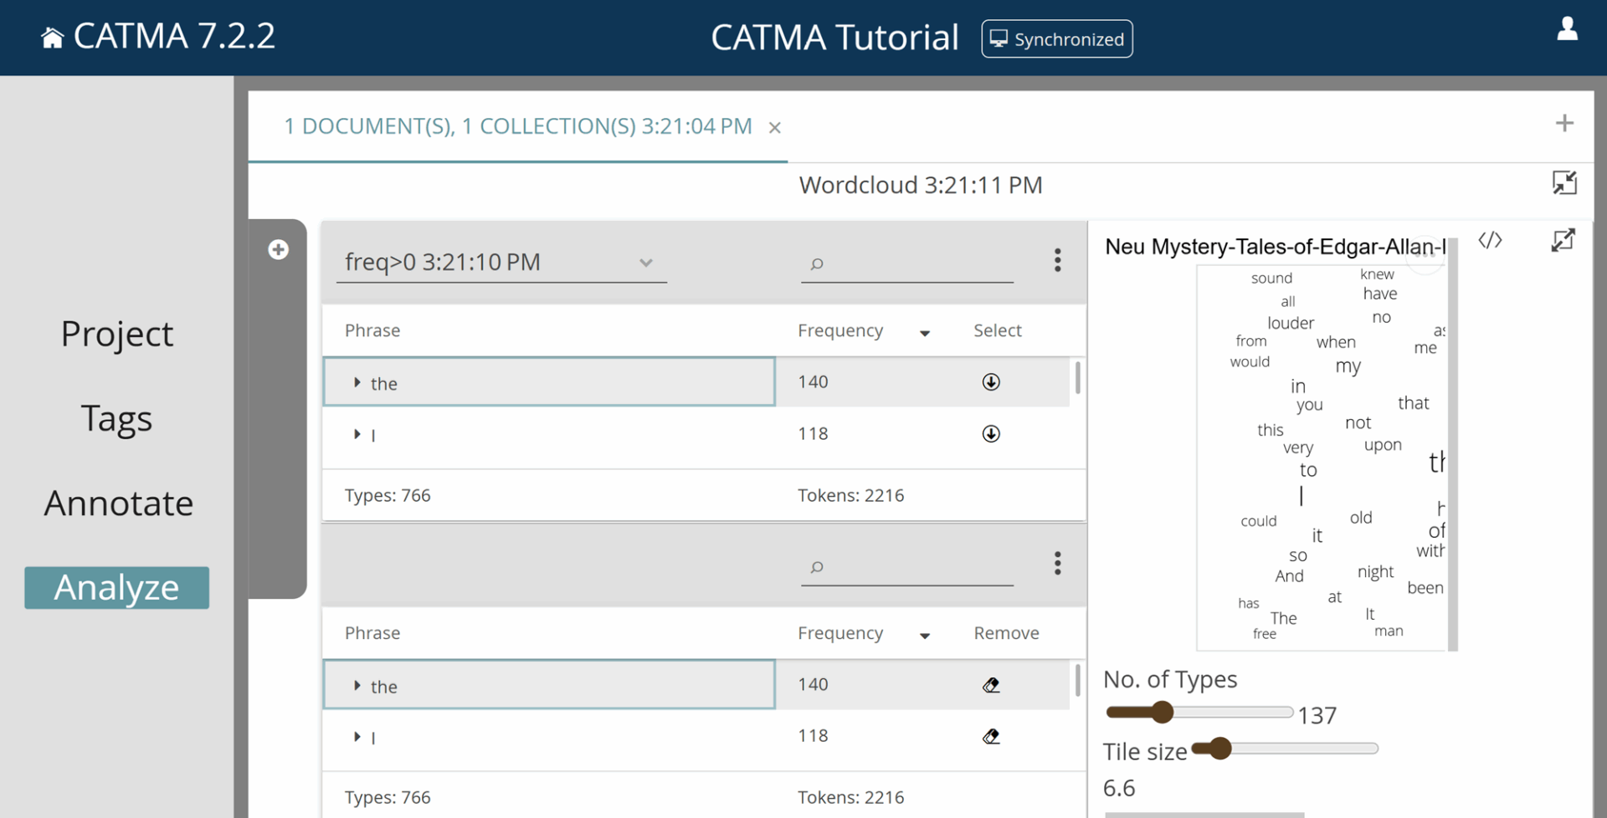Image resolution: width=1607 pixels, height=818 pixels.
Task: Select the 'the' row with arrow icon
Action: click(x=991, y=382)
